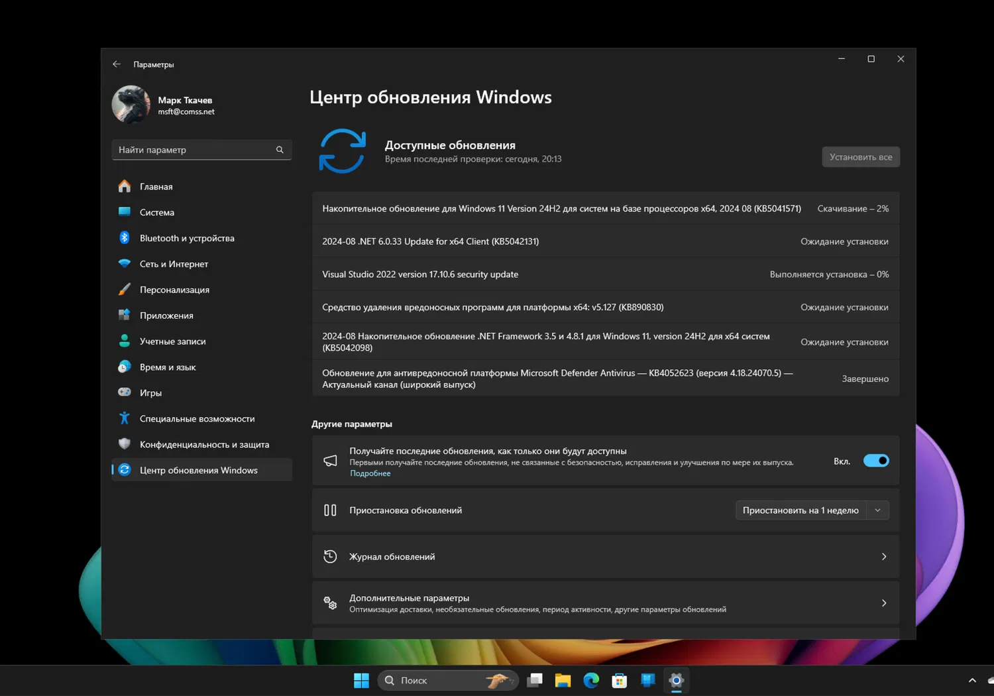Click the last check time text
The width and height of the screenshot is (994, 696).
click(473, 159)
